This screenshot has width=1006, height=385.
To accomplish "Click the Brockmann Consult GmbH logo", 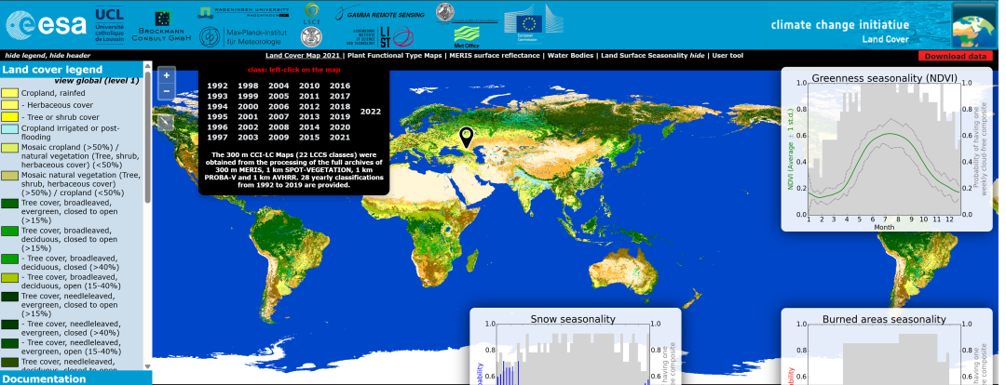I will (162, 27).
